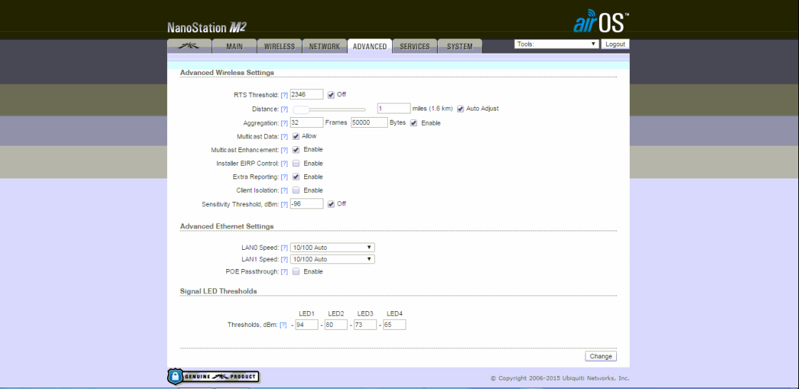This screenshot has width=799, height=389.
Task: Enable Client Isolation checkbox
Action: click(296, 190)
